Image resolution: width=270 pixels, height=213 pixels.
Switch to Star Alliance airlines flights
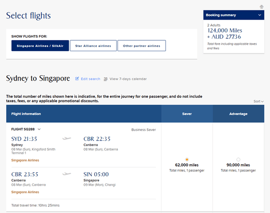[x=93, y=45]
